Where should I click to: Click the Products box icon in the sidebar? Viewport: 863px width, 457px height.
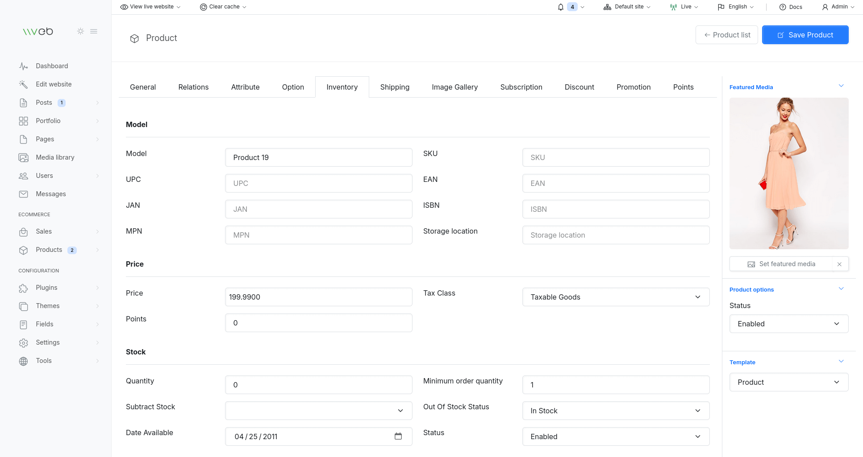coord(23,250)
